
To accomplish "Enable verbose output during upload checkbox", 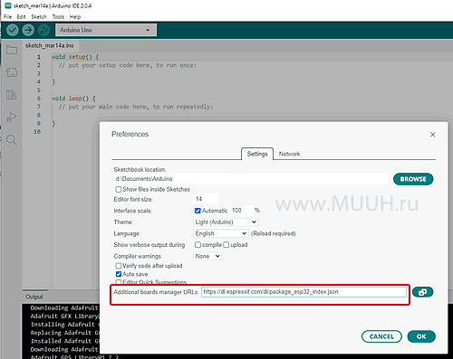I will click(x=226, y=245).
